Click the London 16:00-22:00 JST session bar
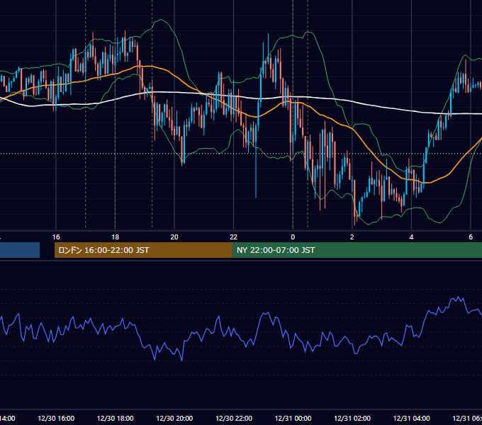Viewport: 482px width, 425px height. (143, 250)
